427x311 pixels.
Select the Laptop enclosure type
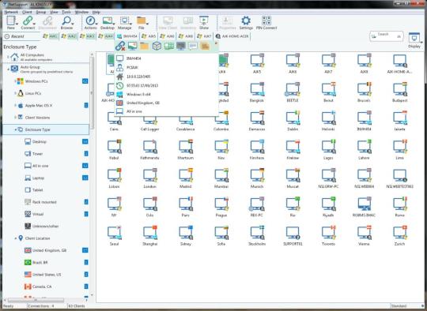click(x=38, y=178)
